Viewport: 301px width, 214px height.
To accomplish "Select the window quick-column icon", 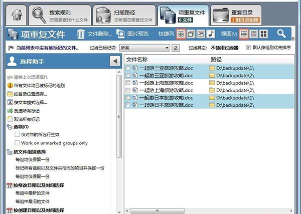I will pyautogui.click(x=191, y=34).
